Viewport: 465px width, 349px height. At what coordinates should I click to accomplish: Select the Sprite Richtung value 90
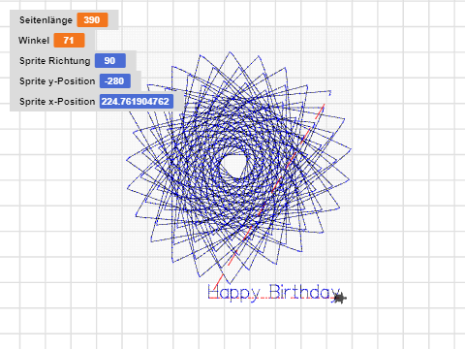pyautogui.click(x=109, y=61)
